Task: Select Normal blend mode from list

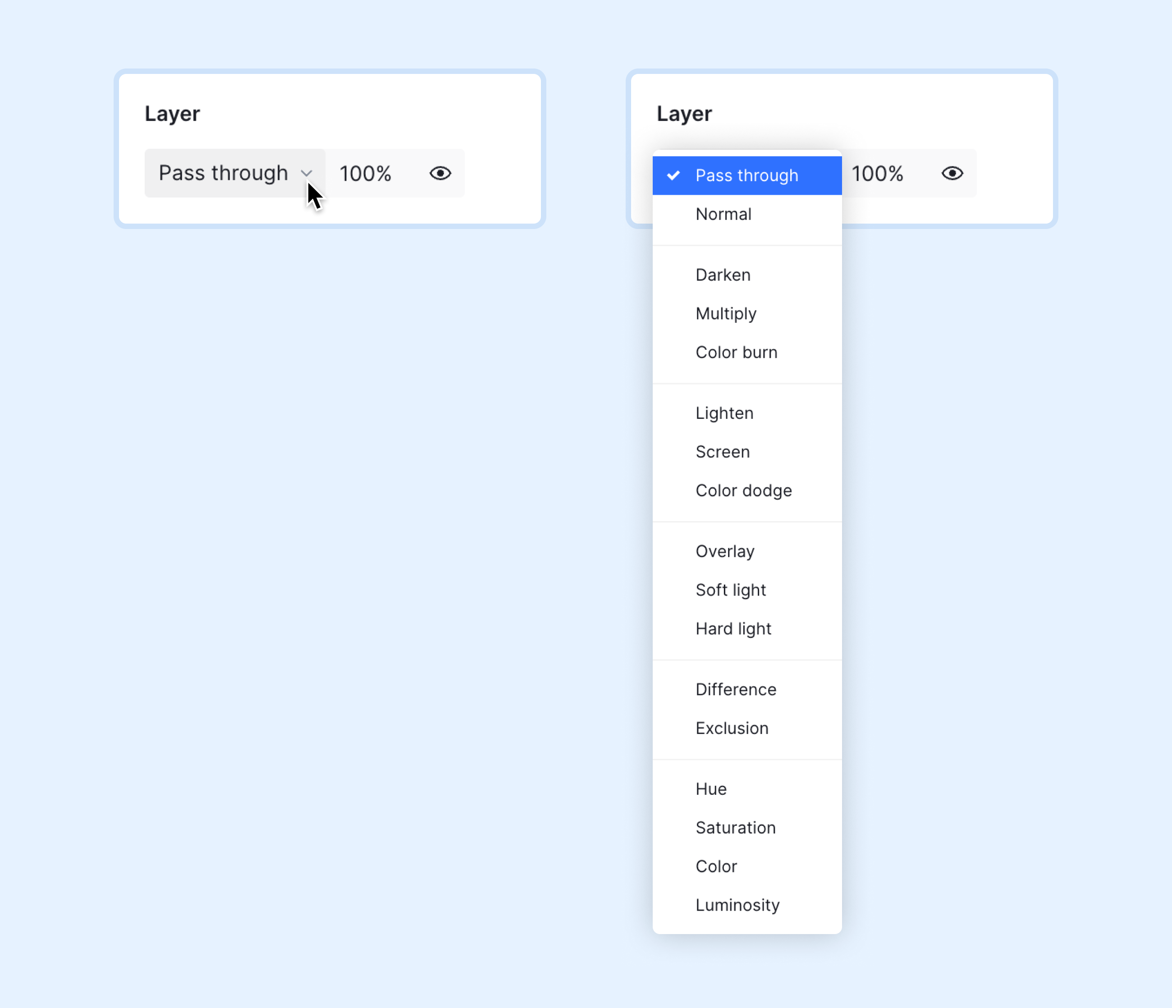Action: click(723, 213)
